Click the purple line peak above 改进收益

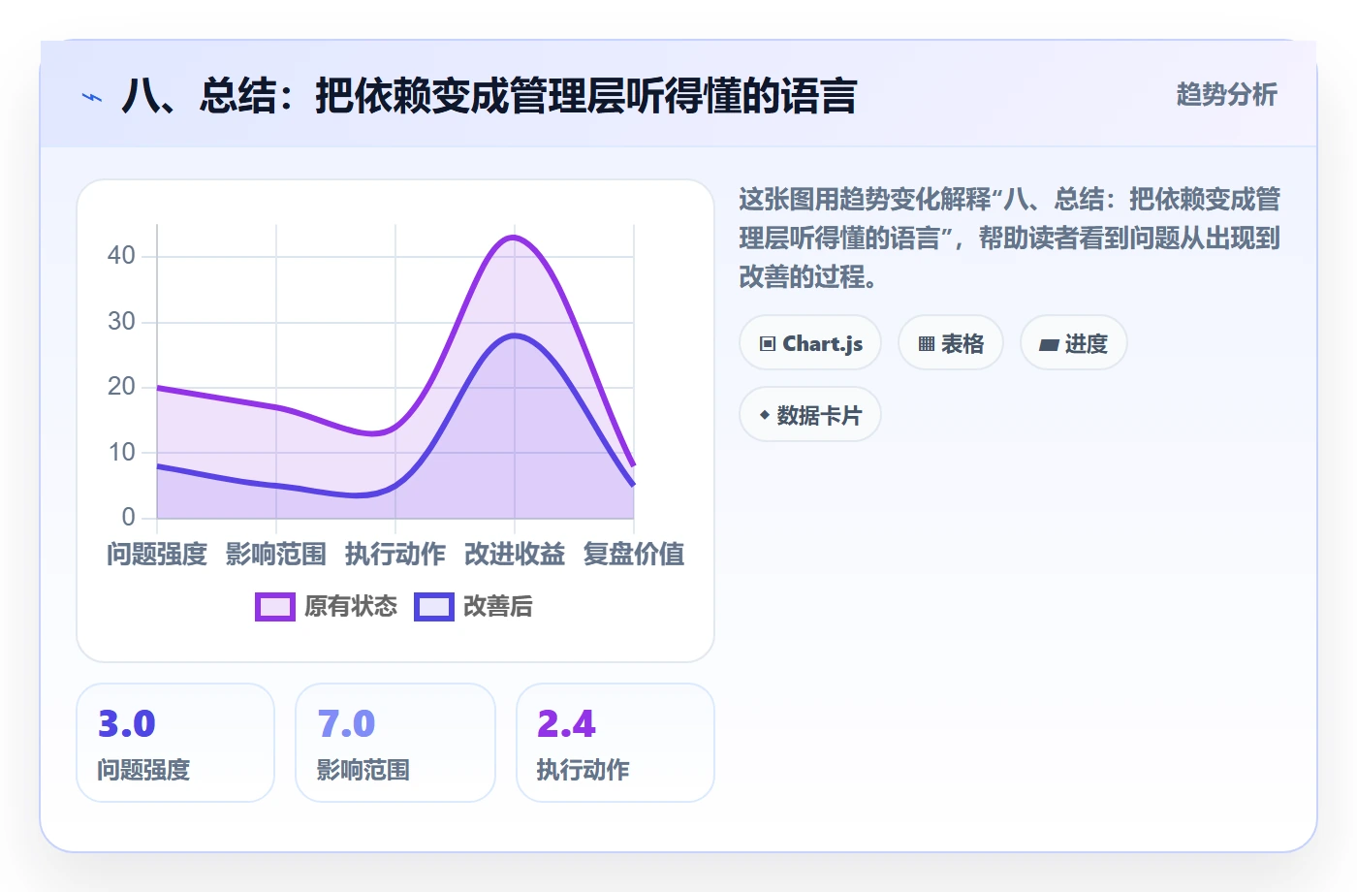[513, 237]
